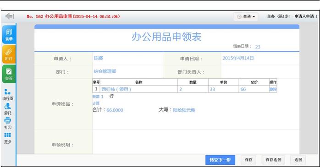Open the 表单 form tab
Viewport: 320px width, 167px height.
(9, 34)
